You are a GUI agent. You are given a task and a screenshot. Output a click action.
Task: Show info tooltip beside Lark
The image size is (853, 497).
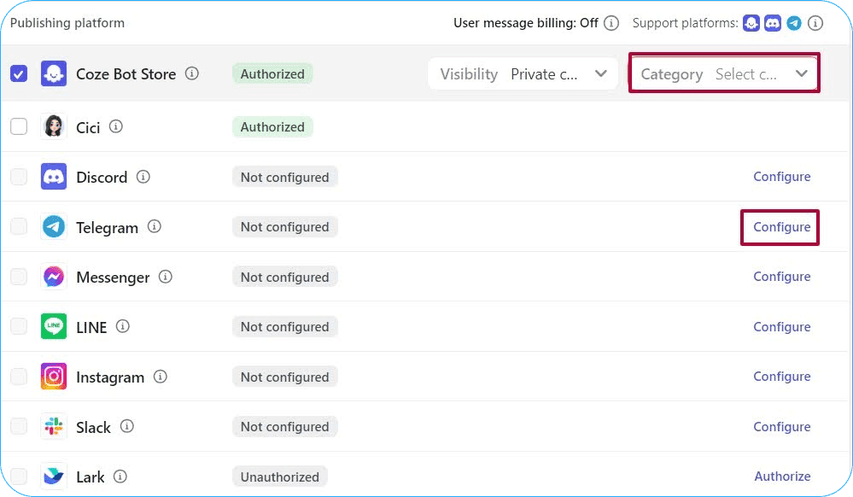coord(120,477)
